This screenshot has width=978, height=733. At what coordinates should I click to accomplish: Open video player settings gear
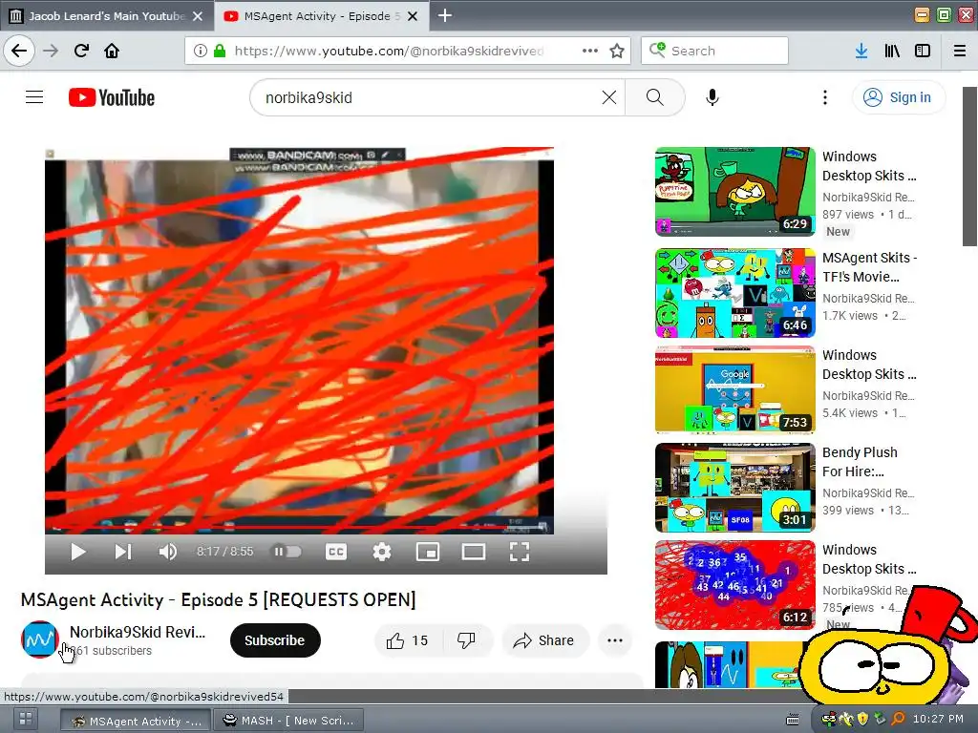coord(382,552)
